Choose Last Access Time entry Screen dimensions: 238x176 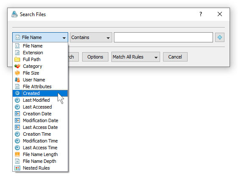[x=40, y=148]
